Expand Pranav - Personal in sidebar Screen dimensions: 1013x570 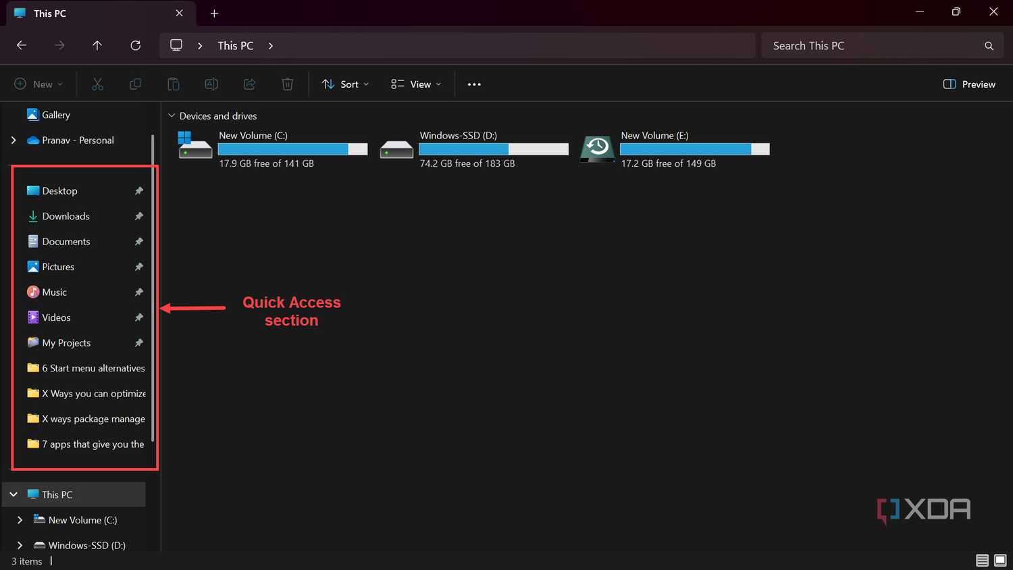pos(14,140)
